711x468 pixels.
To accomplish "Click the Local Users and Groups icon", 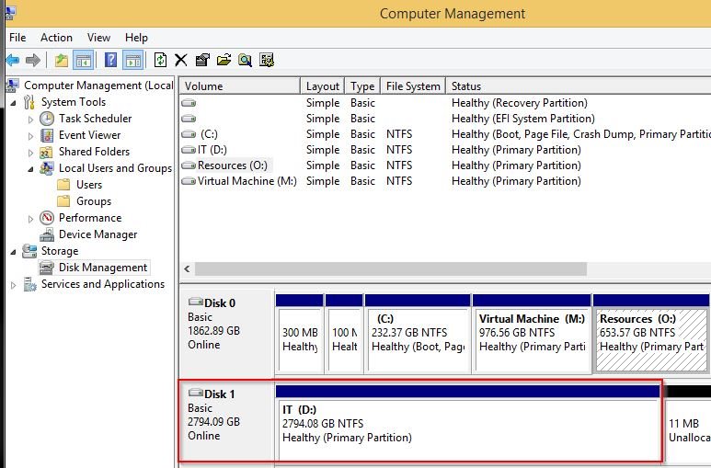I will click(47, 168).
